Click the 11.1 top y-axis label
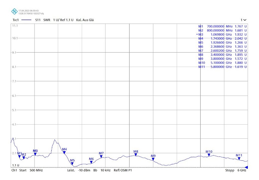The width and height of the screenshot is (259, 180). pyautogui.click(x=15, y=26)
